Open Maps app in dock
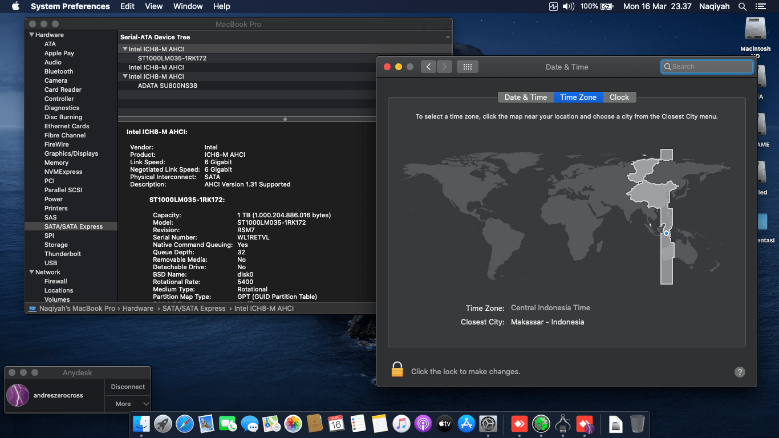The image size is (779, 438). tap(271, 424)
